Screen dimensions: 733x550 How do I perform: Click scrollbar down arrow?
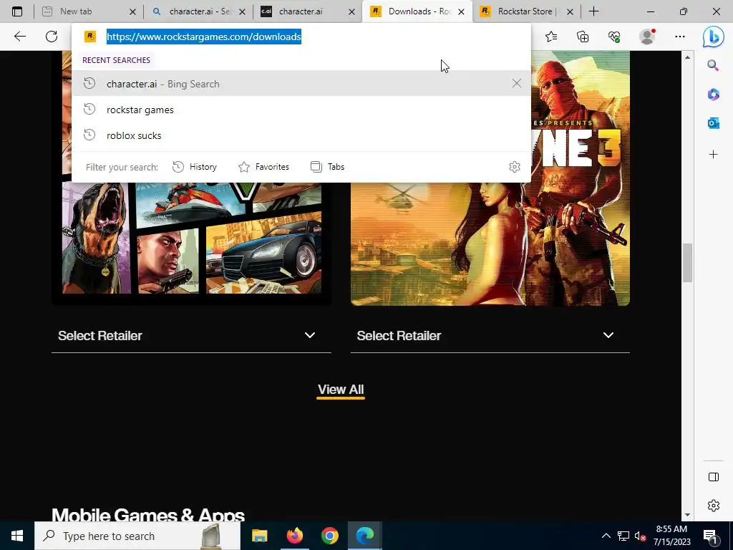[687, 515]
